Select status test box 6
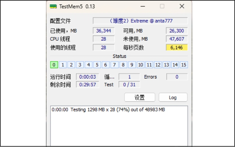Viewport: 235px width, 147px height. [x=106, y=65]
